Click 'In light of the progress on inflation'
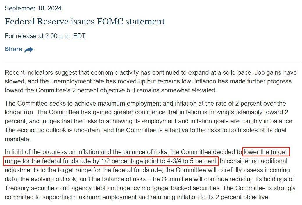This screenshot has width=302, height=205. [52, 152]
